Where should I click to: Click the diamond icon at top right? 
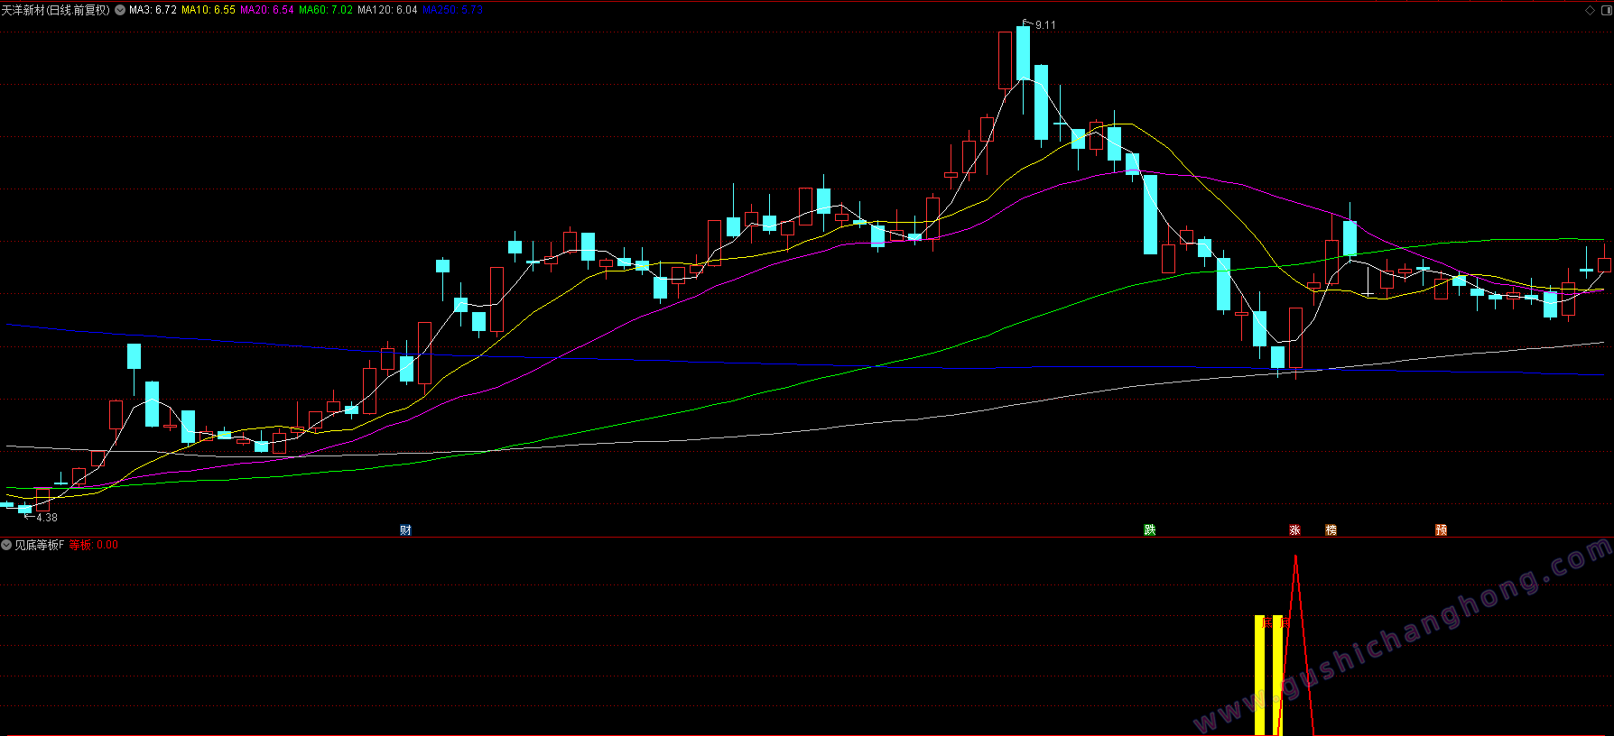pyautogui.click(x=1590, y=10)
